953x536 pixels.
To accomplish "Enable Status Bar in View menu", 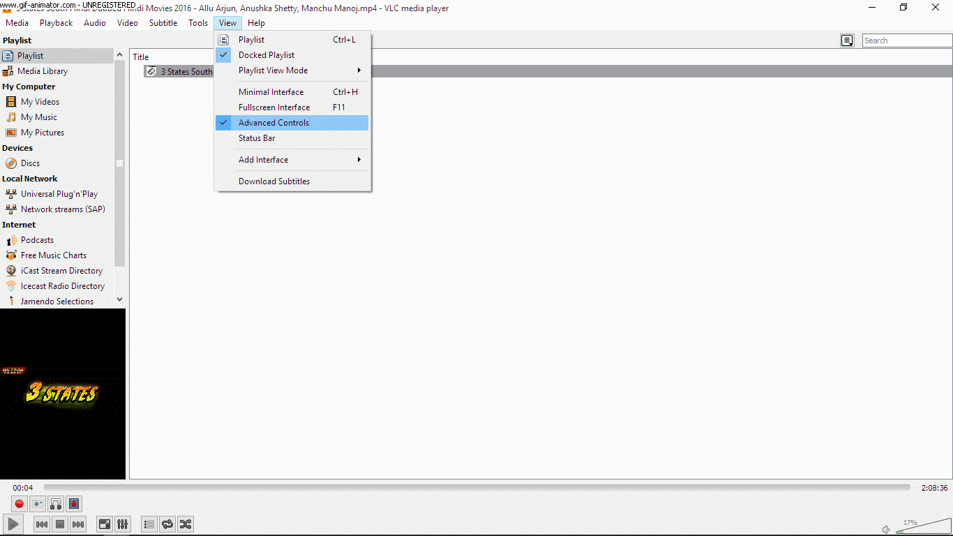I will 292,138.
